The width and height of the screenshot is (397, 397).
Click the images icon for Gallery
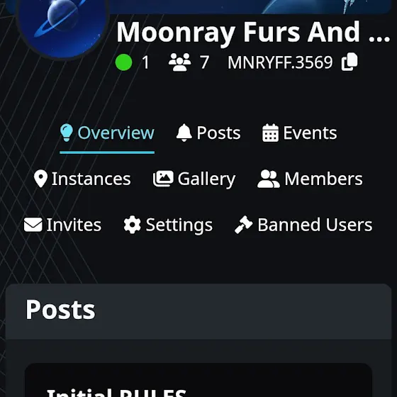coord(163,179)
